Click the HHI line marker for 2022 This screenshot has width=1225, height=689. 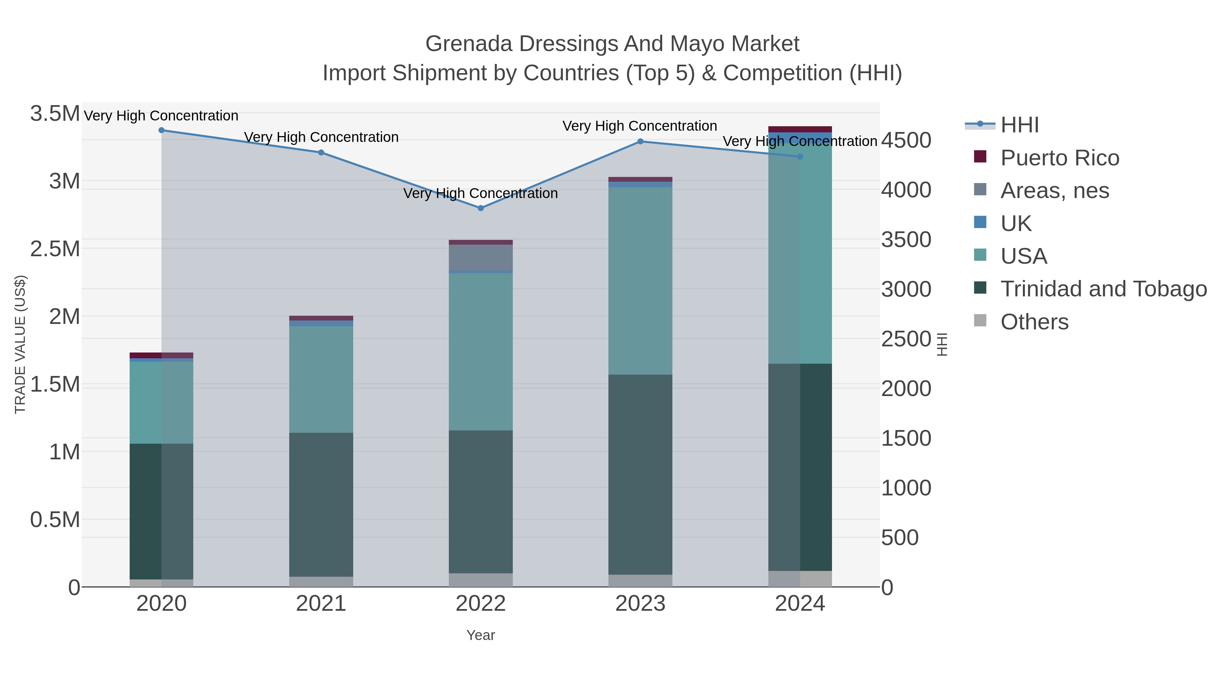tap(481, 208)
